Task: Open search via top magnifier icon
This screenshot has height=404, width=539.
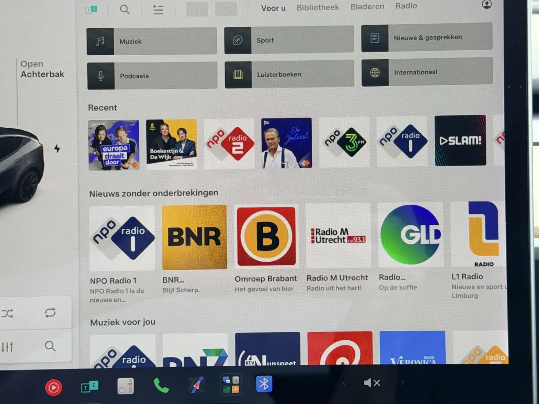Action: pos(125,9)
